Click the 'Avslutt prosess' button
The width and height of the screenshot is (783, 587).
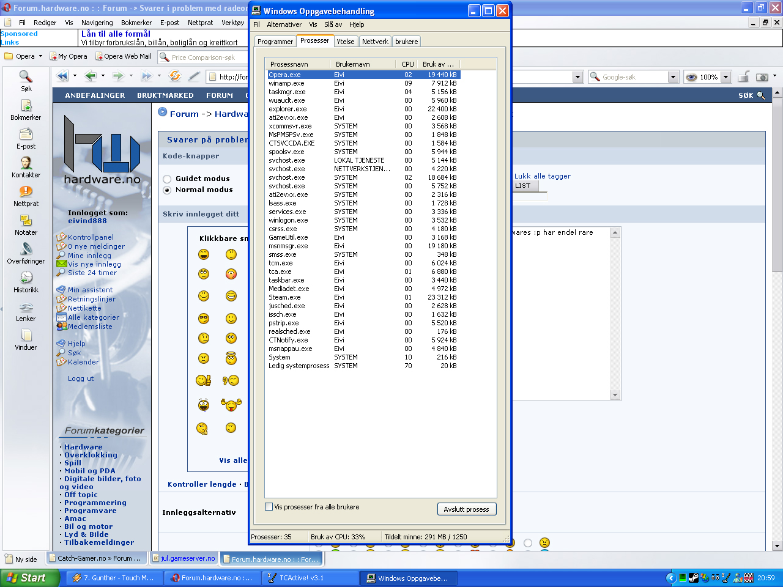pyautogui.click(x=467, y=509)
